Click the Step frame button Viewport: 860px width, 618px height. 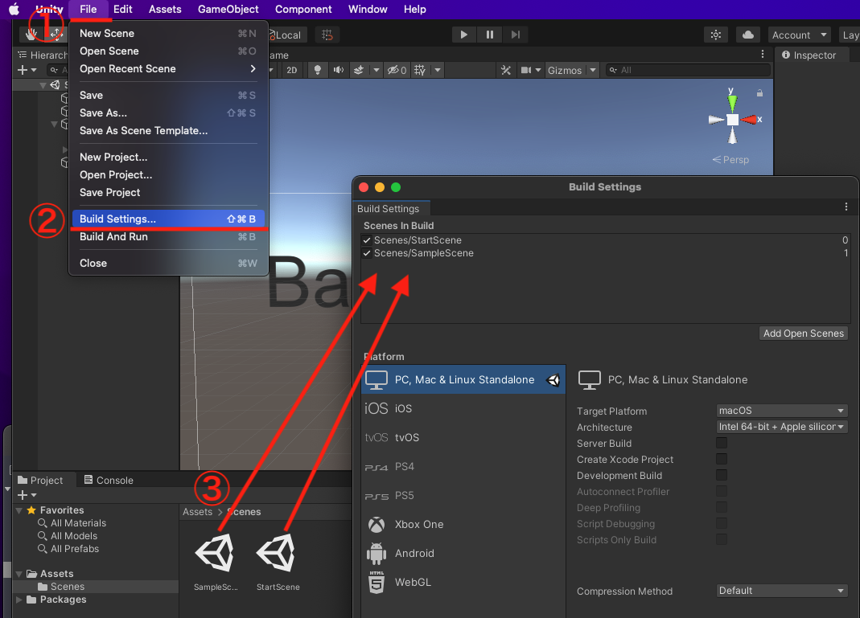(516, 35)
